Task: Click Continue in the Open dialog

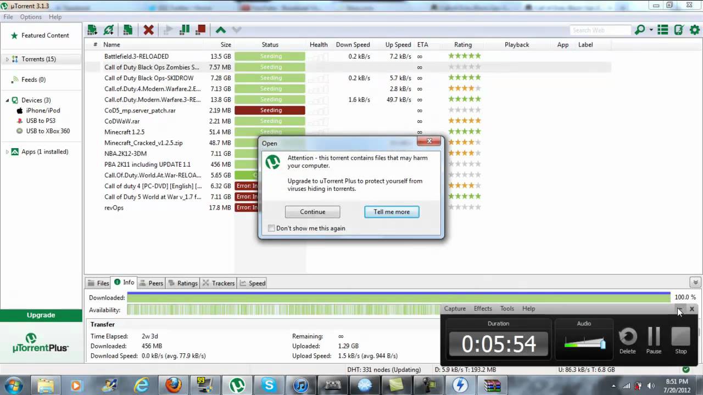Action: [313, 212]
